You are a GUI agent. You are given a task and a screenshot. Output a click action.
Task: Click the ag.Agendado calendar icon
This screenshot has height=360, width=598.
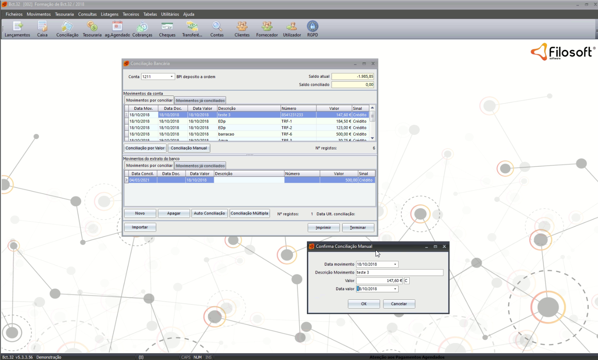tap(117, 27)
